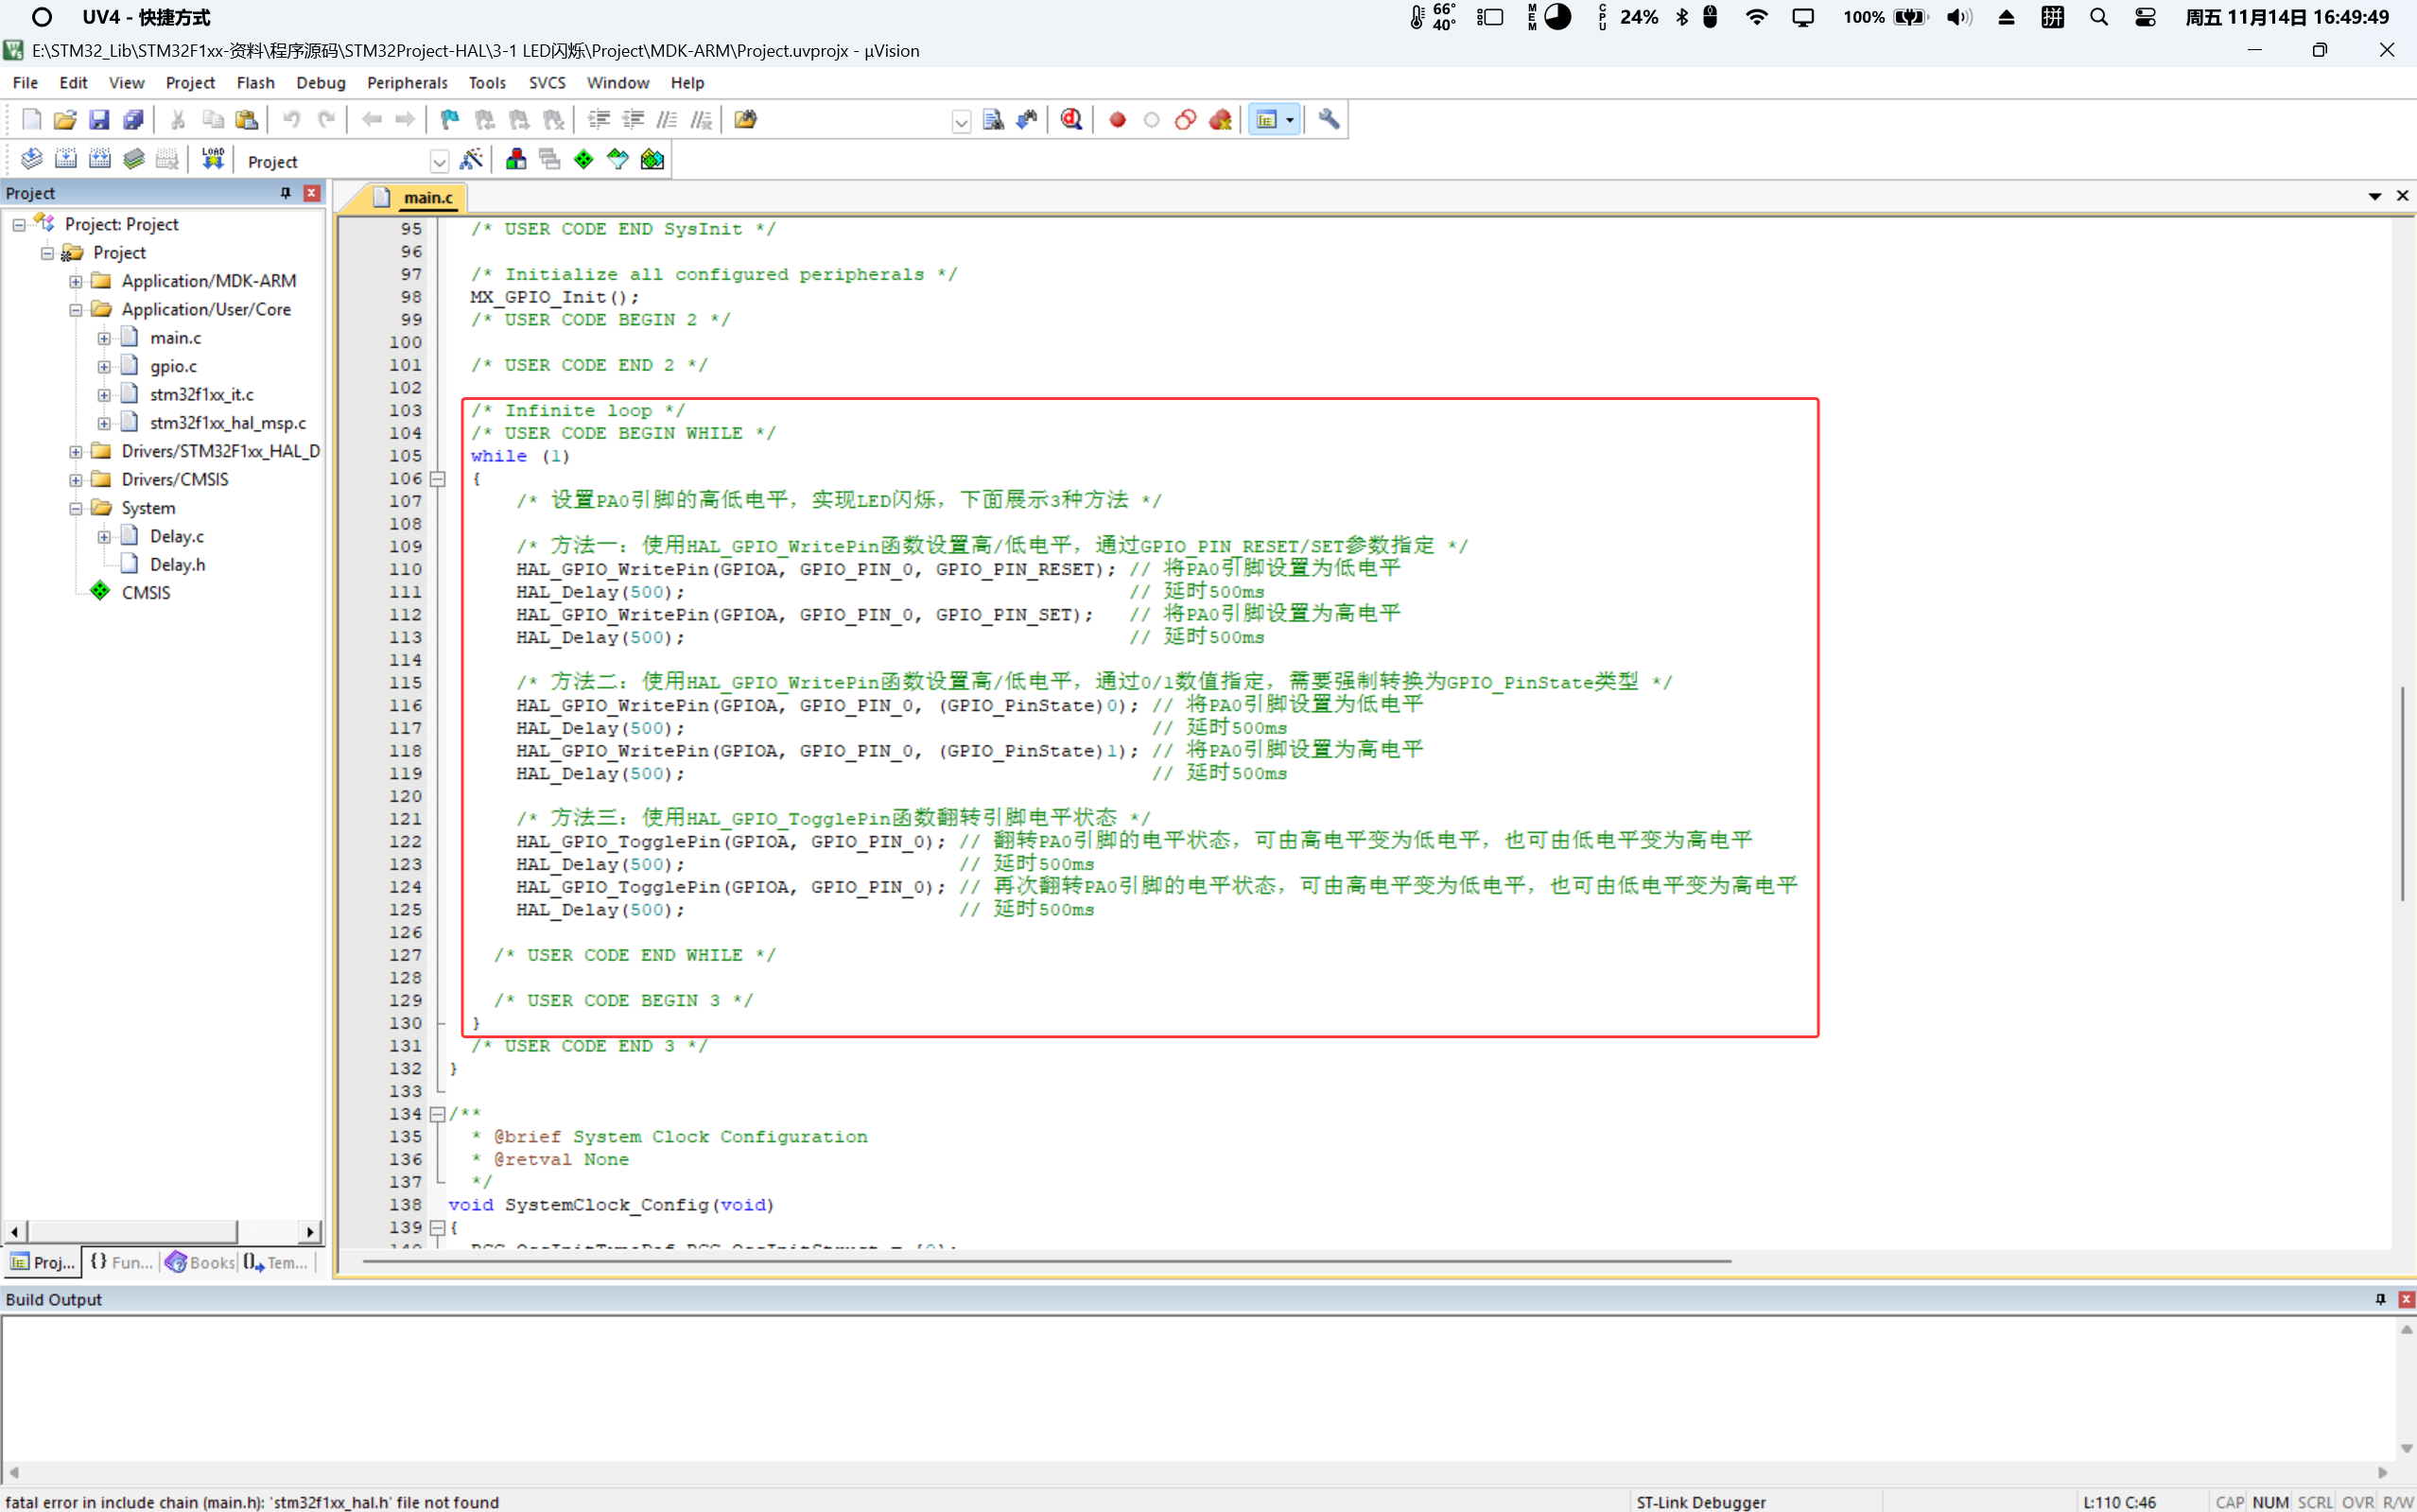Collapse the while loop fold marker
Viewport: 2417px width, 1512px height.
click(x=437, y=479)
